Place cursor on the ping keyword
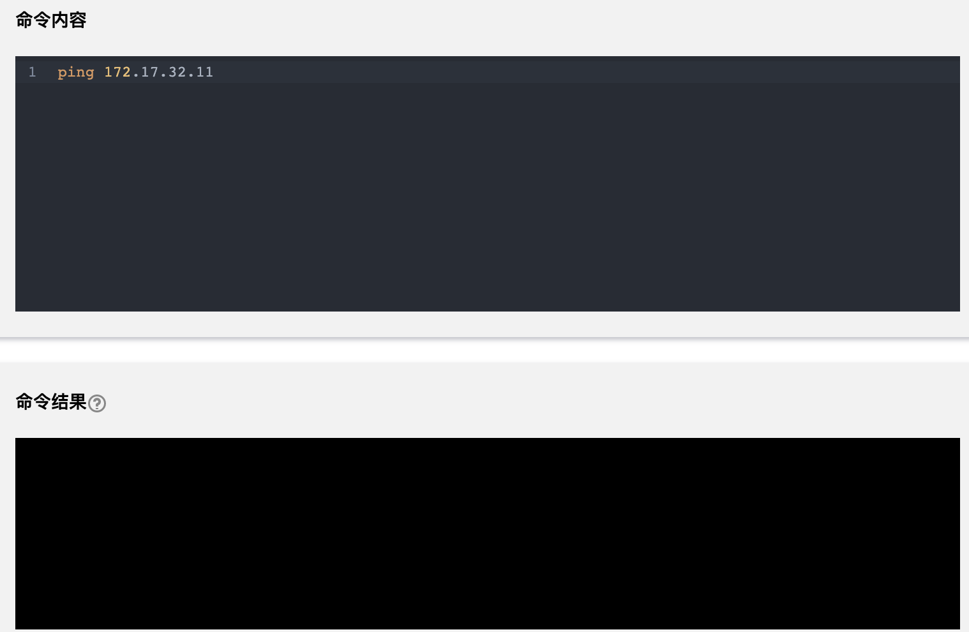Viewport: 969px width, 632px height. (76, 72)
